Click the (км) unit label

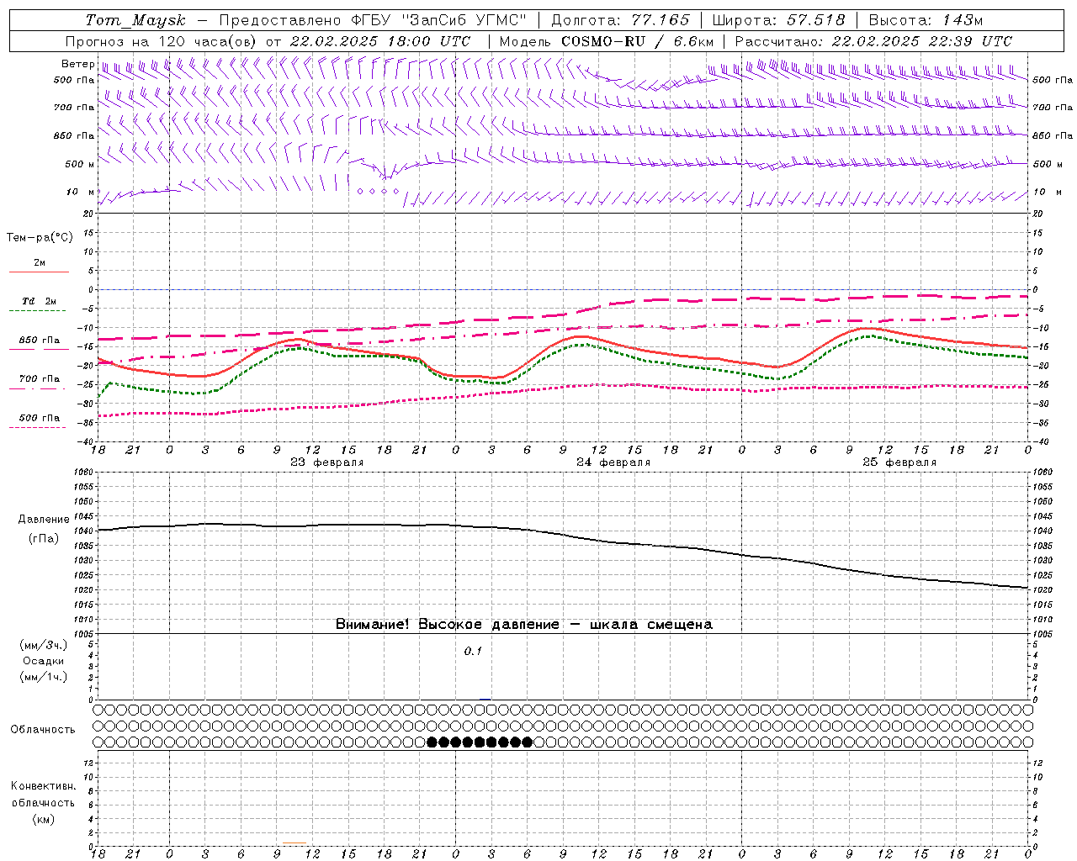[43, 819]
